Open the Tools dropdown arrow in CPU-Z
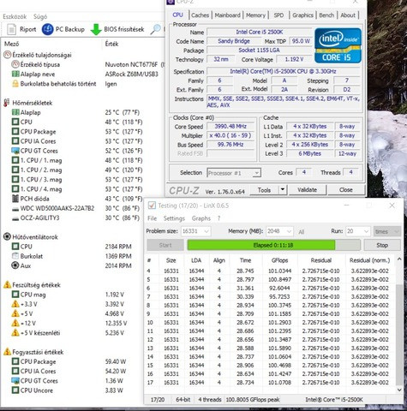Viewport: 407px width, 411px height. (283, 189)
